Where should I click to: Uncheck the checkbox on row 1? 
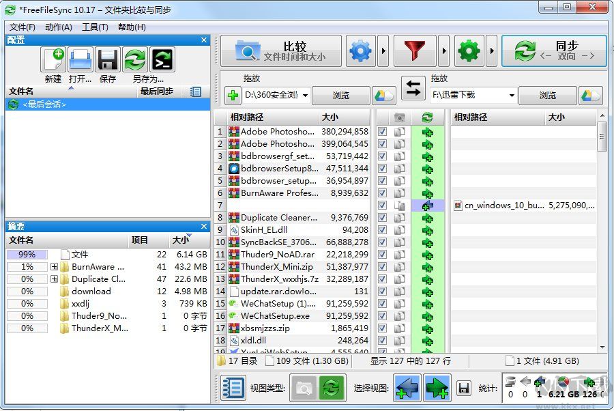click(x=382, y=132)
